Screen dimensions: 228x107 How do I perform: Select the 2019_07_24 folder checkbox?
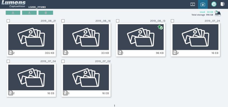tap(172, 21)
